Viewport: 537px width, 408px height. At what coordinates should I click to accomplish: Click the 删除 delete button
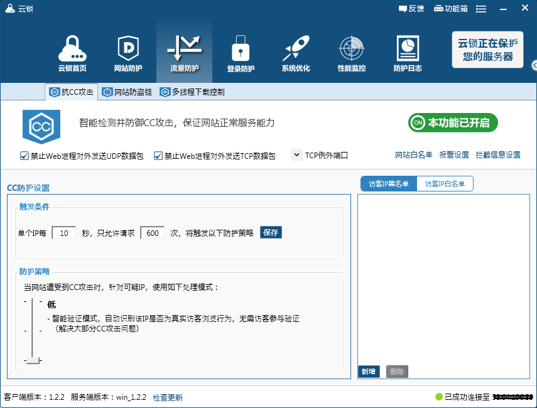(397, 372)
